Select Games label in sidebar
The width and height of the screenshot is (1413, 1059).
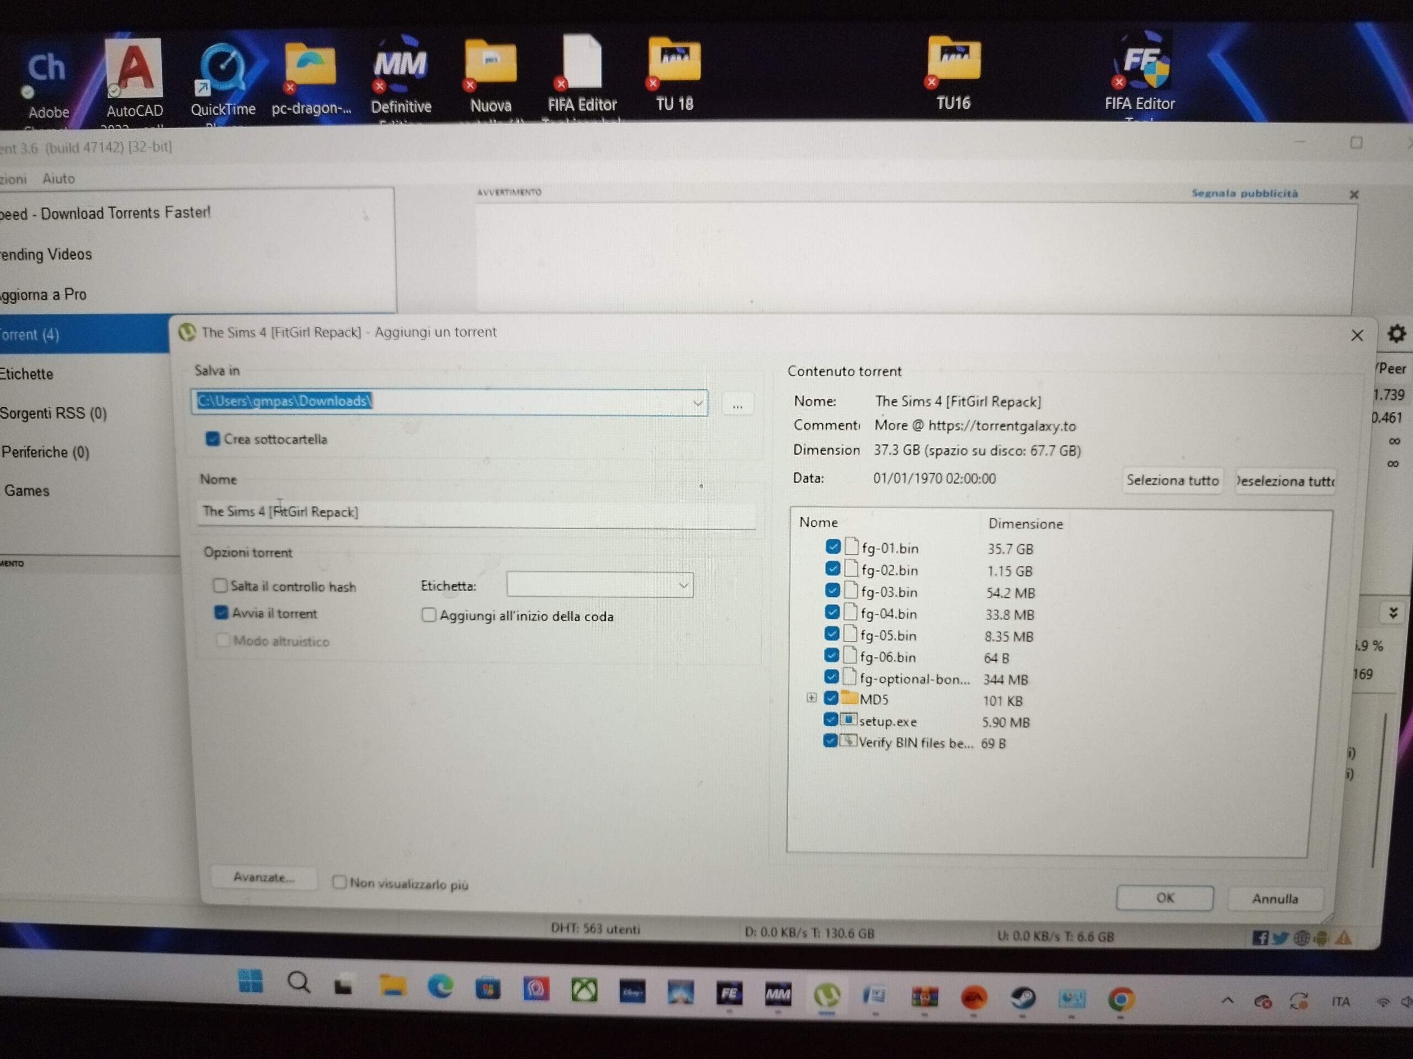click(27, 490)
